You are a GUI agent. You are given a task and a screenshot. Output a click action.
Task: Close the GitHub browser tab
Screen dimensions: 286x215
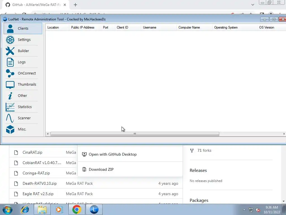[x=65, y=5]
